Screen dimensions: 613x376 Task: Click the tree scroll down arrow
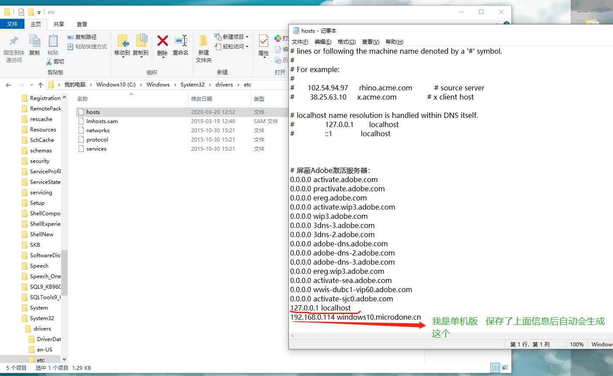(x=65, y=359)
